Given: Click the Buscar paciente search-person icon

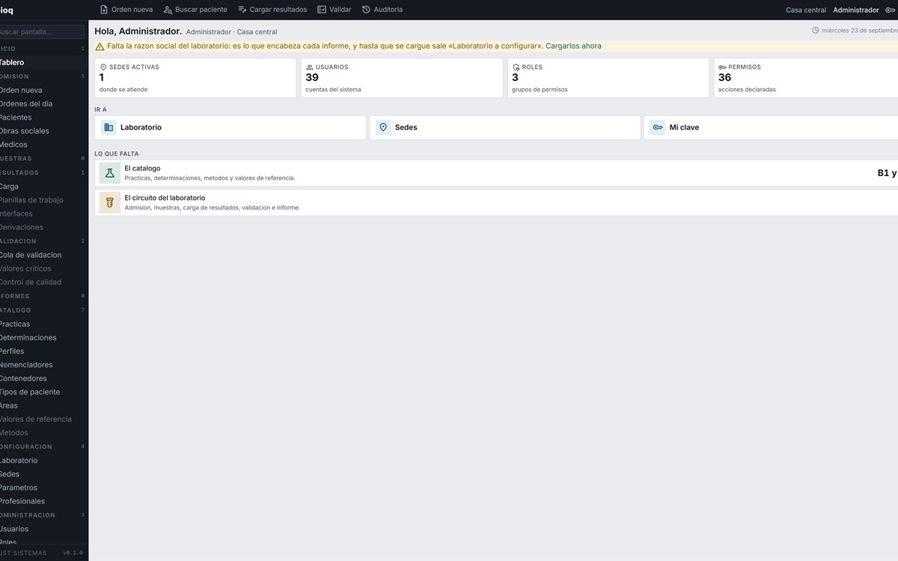Looking at the screenshot, I should pyautogui.click(x=168, y=10).
